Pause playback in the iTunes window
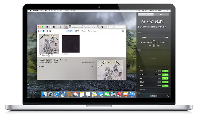 [50, 27]
